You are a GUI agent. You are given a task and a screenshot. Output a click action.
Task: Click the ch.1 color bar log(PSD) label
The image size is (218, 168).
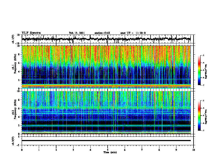[206, 72]
